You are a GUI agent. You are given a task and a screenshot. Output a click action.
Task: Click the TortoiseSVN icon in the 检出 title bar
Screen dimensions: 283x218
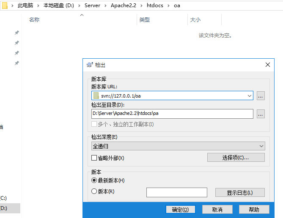click(89, 65)
